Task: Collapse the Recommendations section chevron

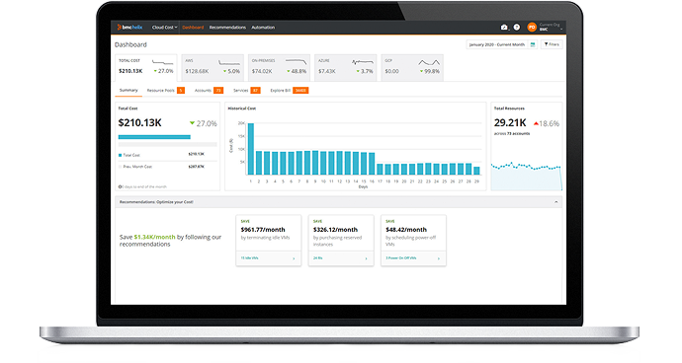Action: click(555, 202)
